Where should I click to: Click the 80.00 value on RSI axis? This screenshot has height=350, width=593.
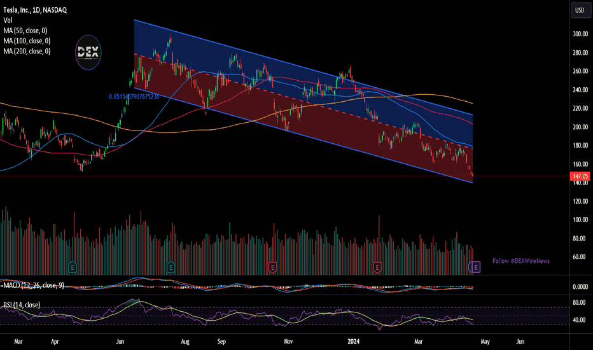pyautogui.click(x=579, y=303)
